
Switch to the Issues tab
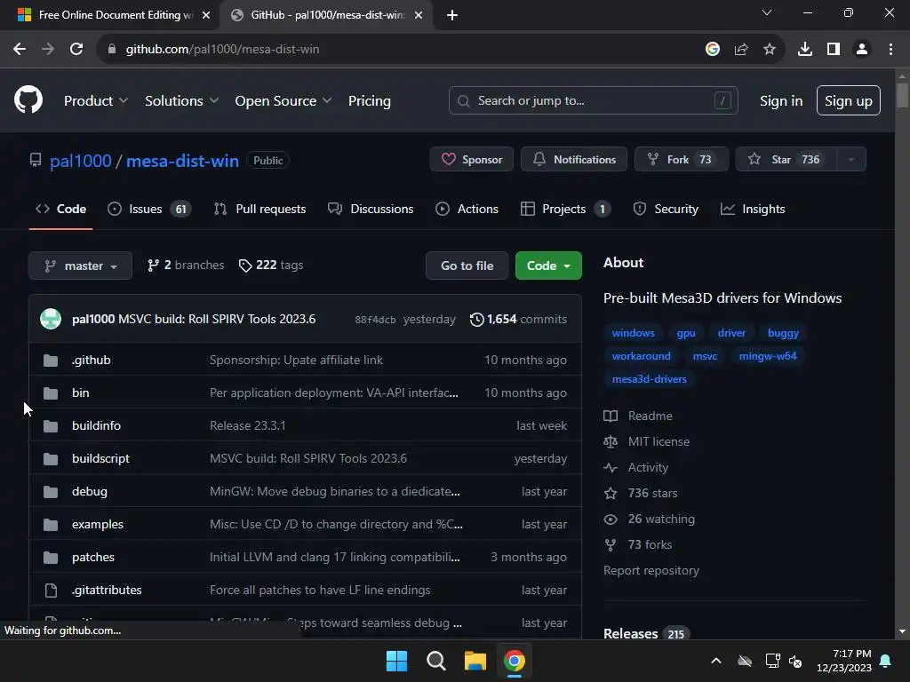149,209
